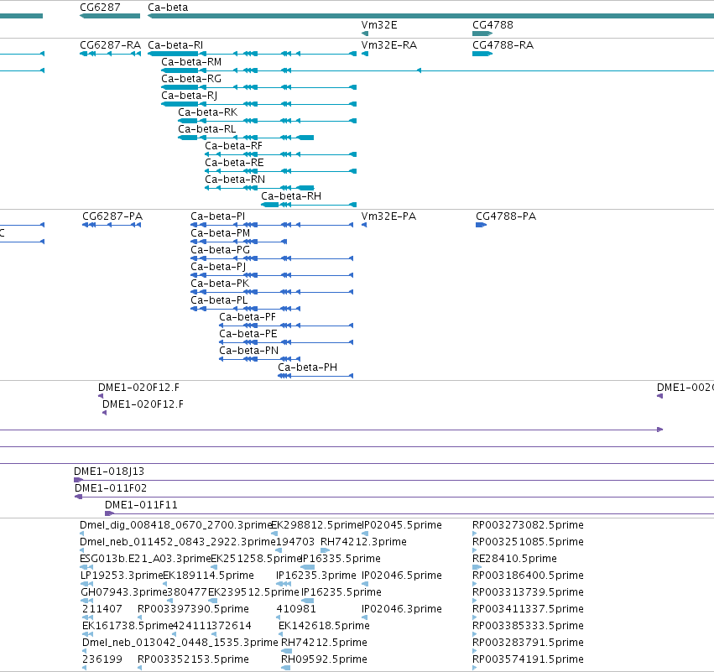Select protein Ca-beta-PH

tap(307, 367)
